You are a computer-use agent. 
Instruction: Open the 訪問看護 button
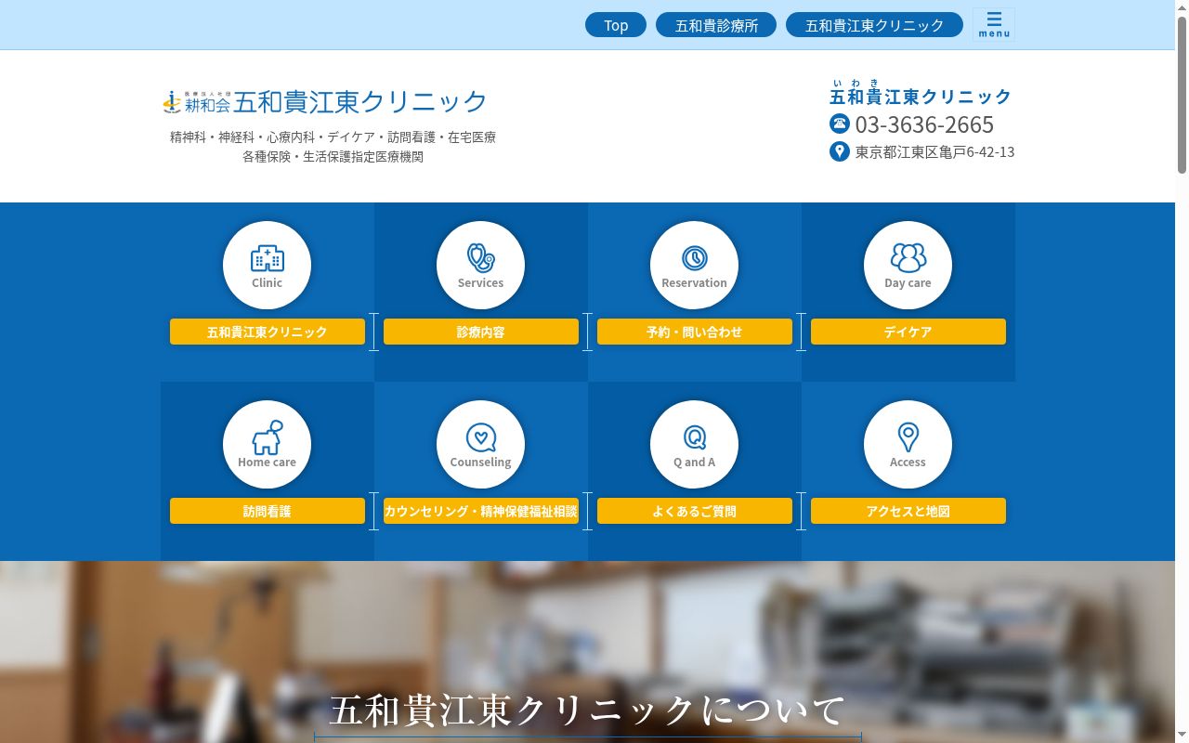tap(268, 511)
